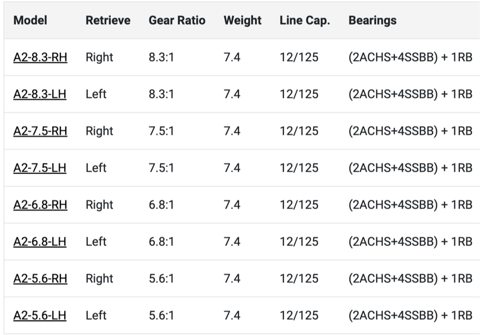Click the 6.8:1 gear ratio in A2-6.8-RH row
The width and height of the screenshot is (491, 335).
tap(161, 205)
